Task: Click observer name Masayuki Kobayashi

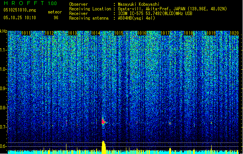Action: coord(139,4)
